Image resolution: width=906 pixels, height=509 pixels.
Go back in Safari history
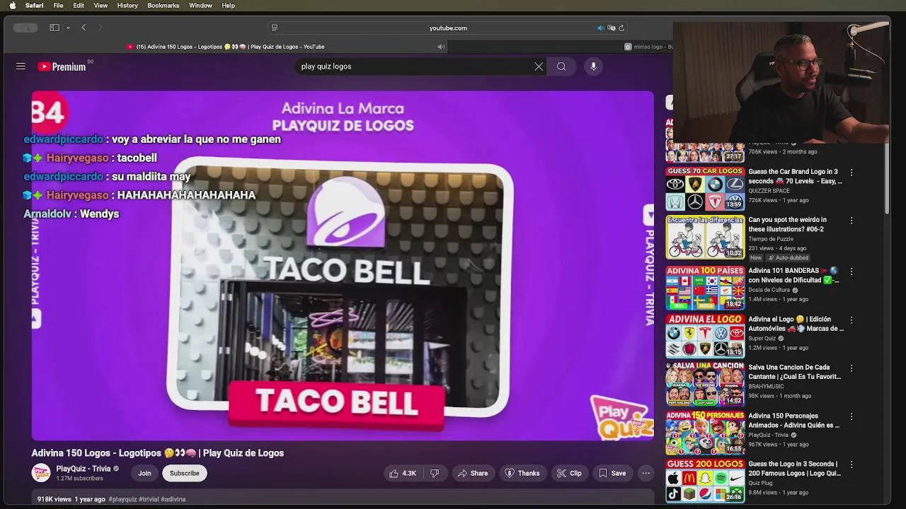[x=84, y=28]
